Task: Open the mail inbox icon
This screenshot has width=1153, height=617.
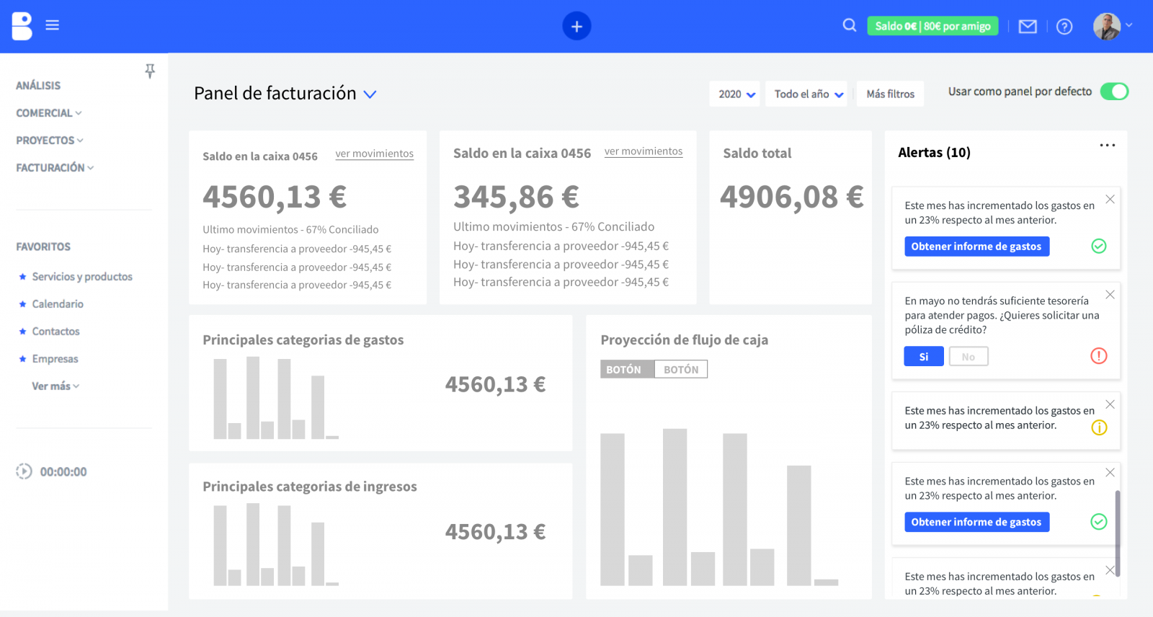Action: click(x=1028, y=27)
